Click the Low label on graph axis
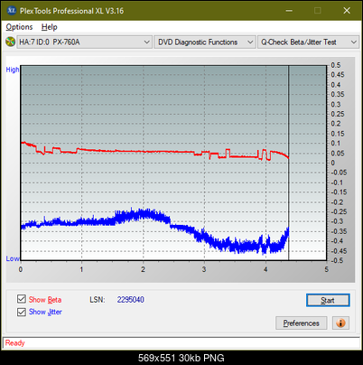This screenshot has width=363, height=365. (13, 258)
